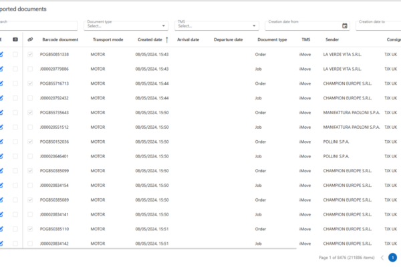Open calendar picker for Creation date from
The height and width of the screenshot is (267, 401).
(345, 26)
